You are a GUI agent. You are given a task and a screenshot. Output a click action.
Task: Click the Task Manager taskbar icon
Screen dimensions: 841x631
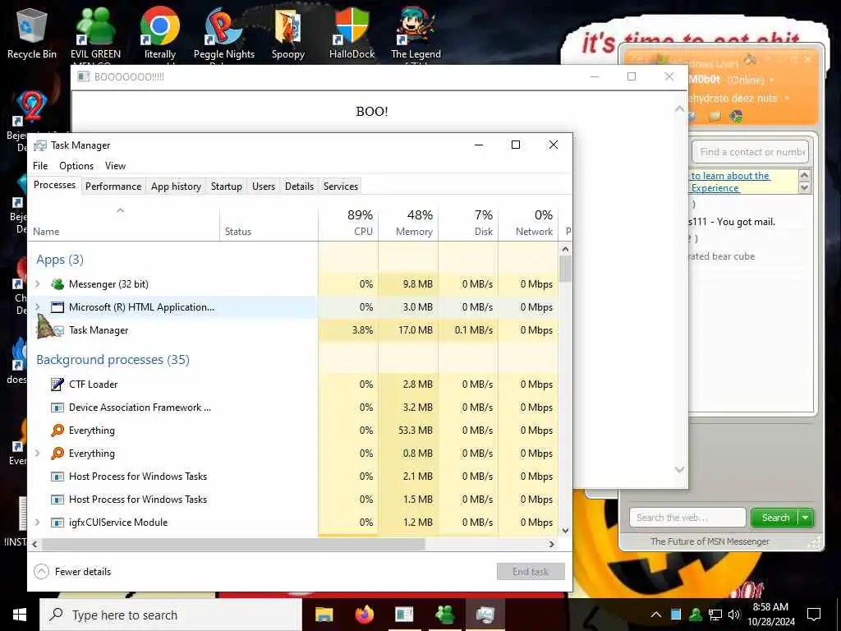click(485, 615)
